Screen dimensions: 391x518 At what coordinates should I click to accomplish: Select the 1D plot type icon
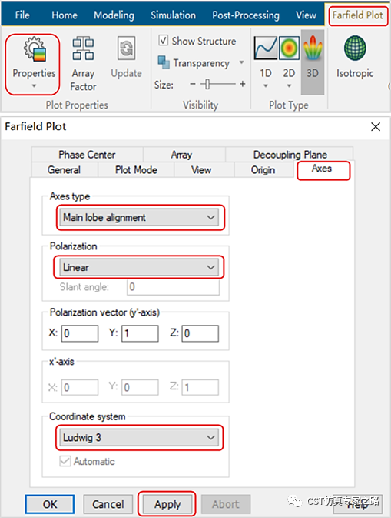point(265,48)
